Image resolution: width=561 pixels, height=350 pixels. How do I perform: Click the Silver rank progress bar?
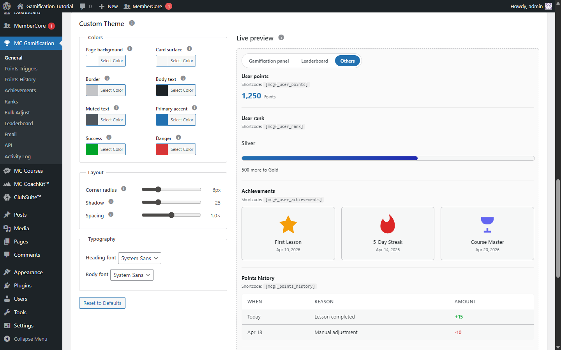coord(388,158)
